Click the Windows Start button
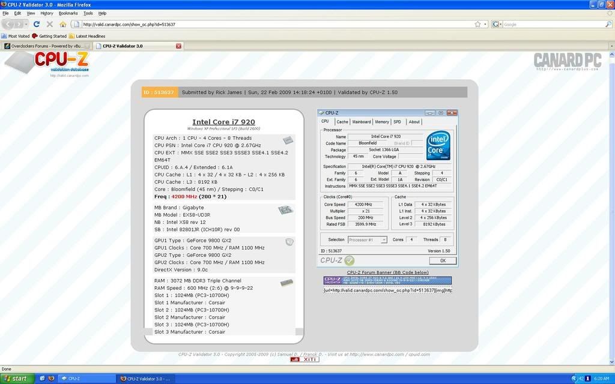 16,379
